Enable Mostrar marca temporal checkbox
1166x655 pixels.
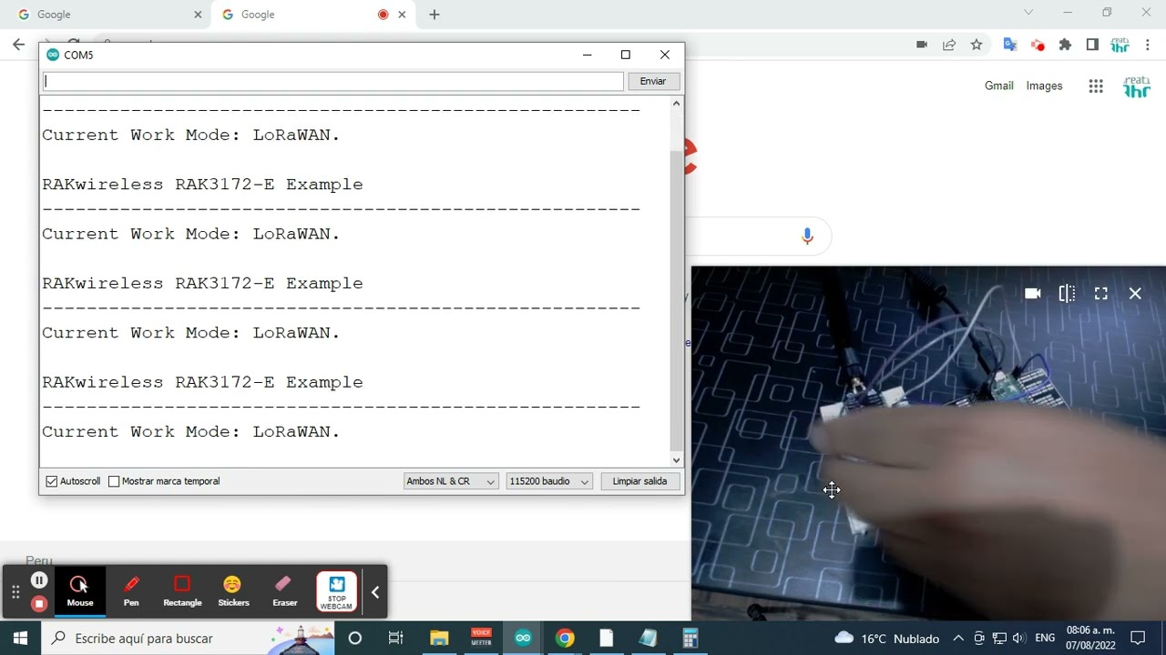click(x=114, y=481)
